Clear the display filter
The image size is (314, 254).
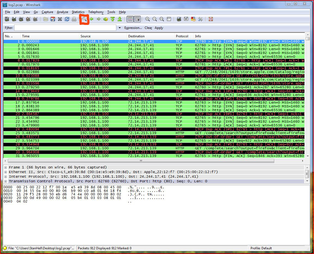coord(148,28)
